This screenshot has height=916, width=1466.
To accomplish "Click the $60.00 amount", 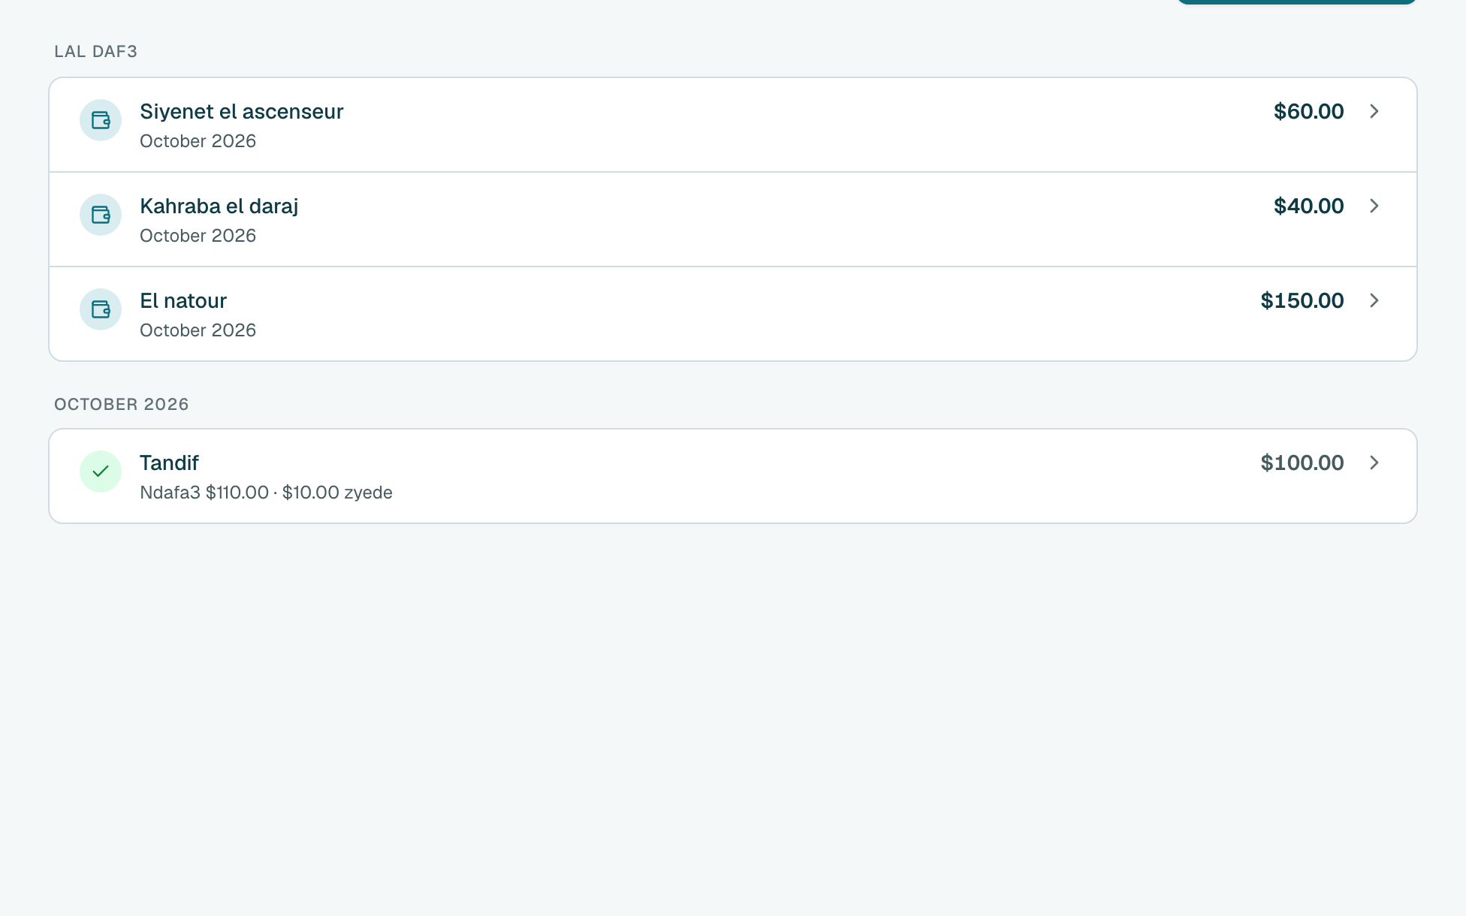I will [1308, 111].
